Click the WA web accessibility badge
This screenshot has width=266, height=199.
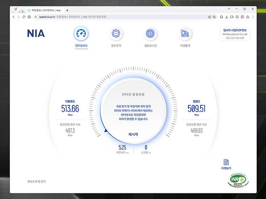click(x=238, y=180)
